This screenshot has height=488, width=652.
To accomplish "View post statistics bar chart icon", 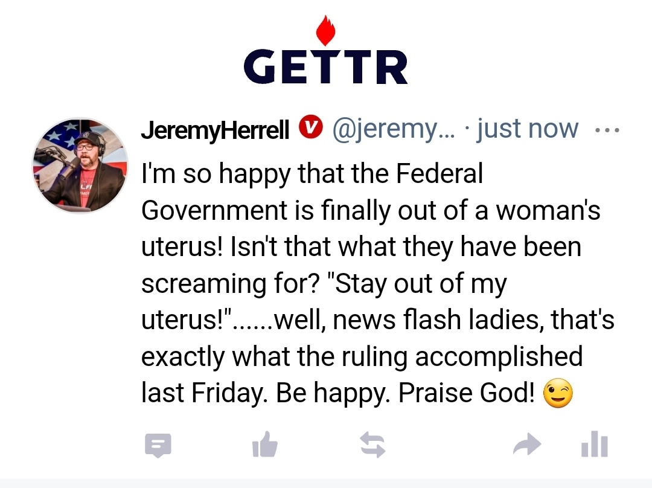I will tap(595, 444).
